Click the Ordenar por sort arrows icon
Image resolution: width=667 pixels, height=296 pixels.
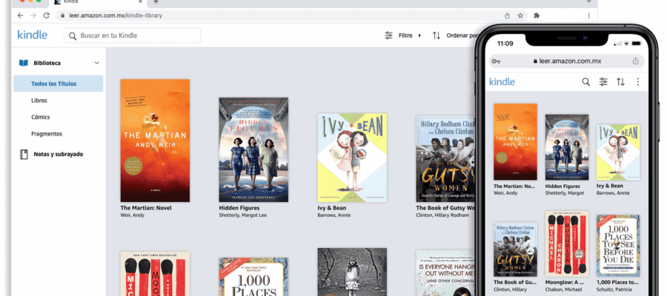pyautogui.click(x=437, y=36)
